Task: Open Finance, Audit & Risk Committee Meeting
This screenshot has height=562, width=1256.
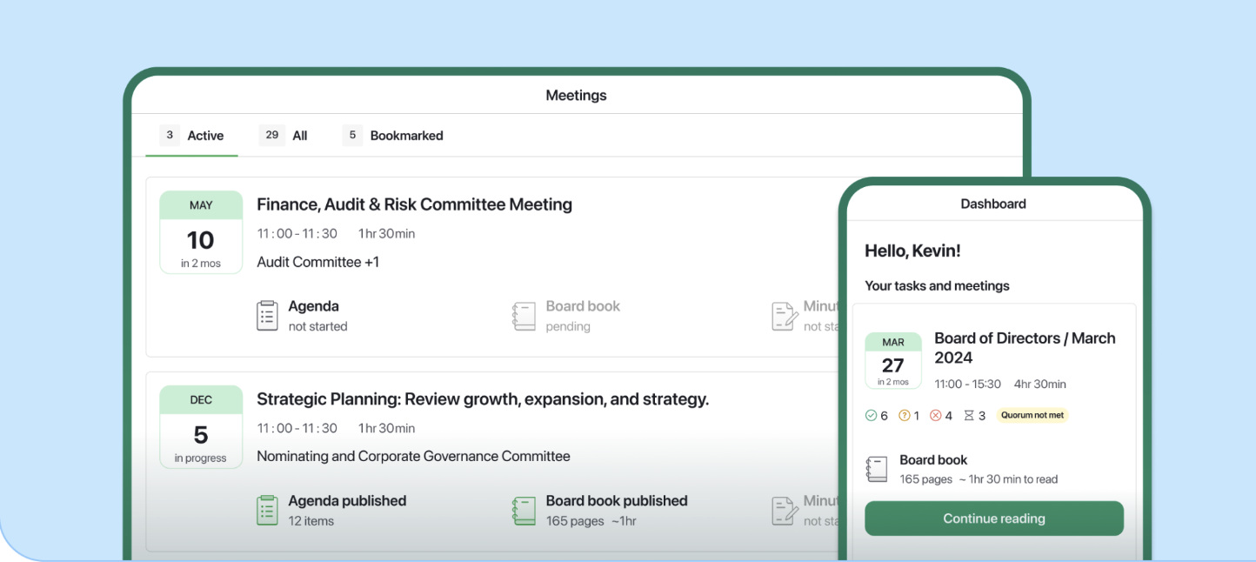Action: point(414,204)
